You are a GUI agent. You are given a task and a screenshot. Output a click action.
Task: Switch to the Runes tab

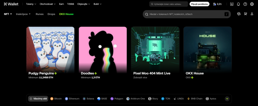click(x=40, y=14)
